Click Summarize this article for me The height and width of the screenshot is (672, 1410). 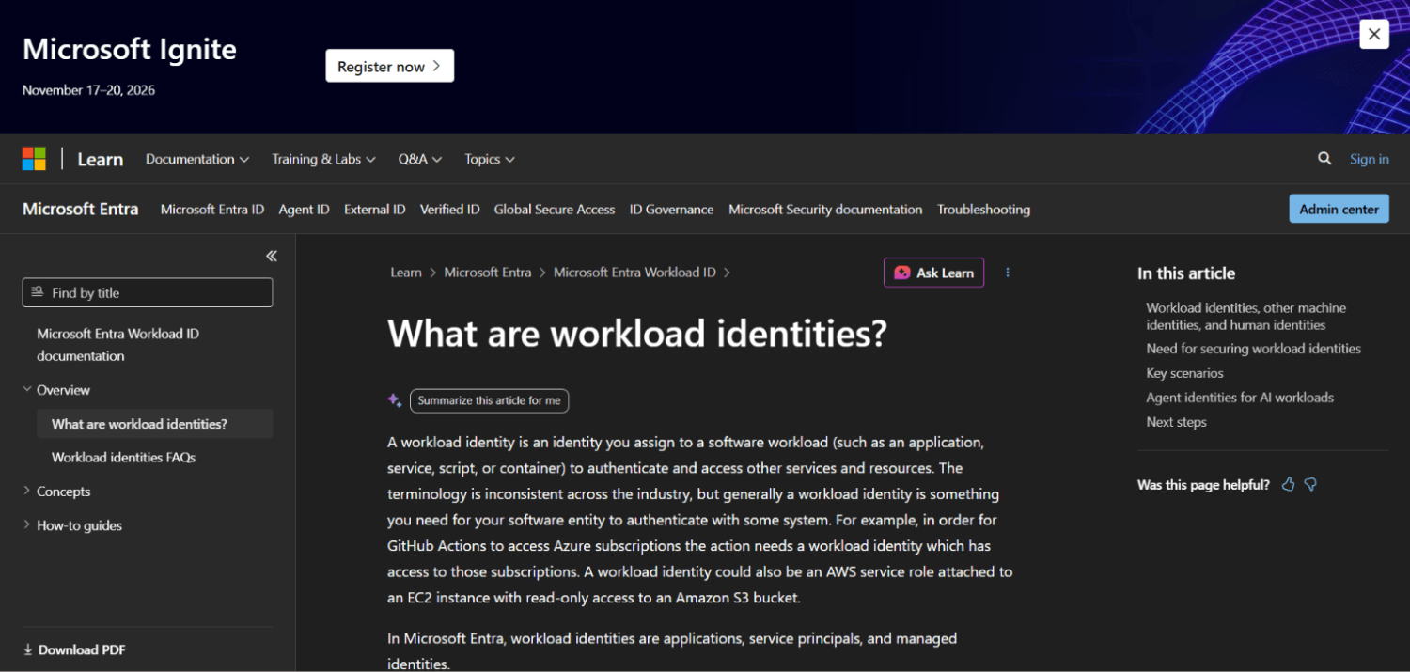(x=489, y=400)
